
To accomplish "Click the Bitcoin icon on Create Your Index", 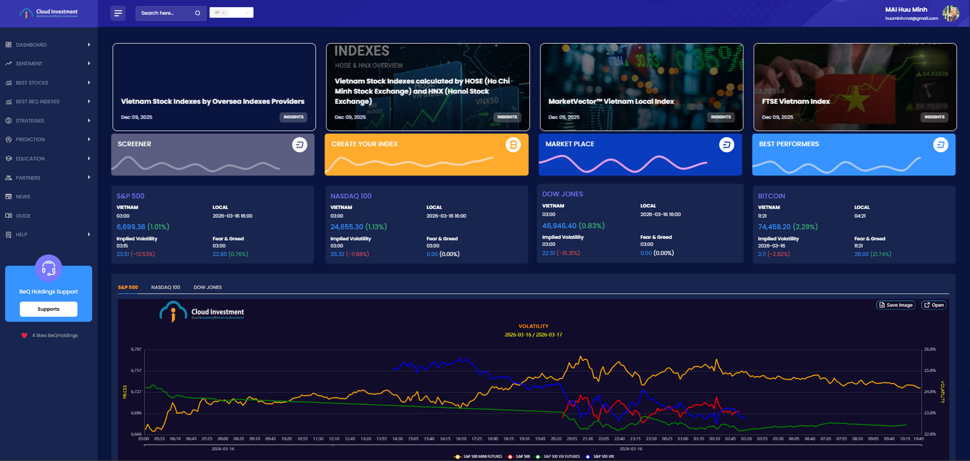I will (513, 144).
